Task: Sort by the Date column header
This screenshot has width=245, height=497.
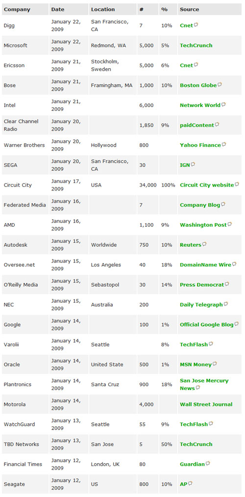Action: (58, 9)
